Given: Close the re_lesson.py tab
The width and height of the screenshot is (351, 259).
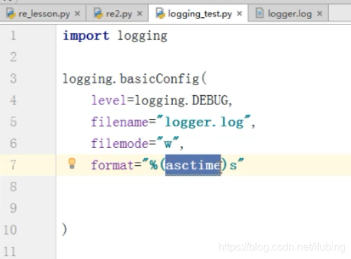Looking at the screenshot, I should tap(77, 14).
